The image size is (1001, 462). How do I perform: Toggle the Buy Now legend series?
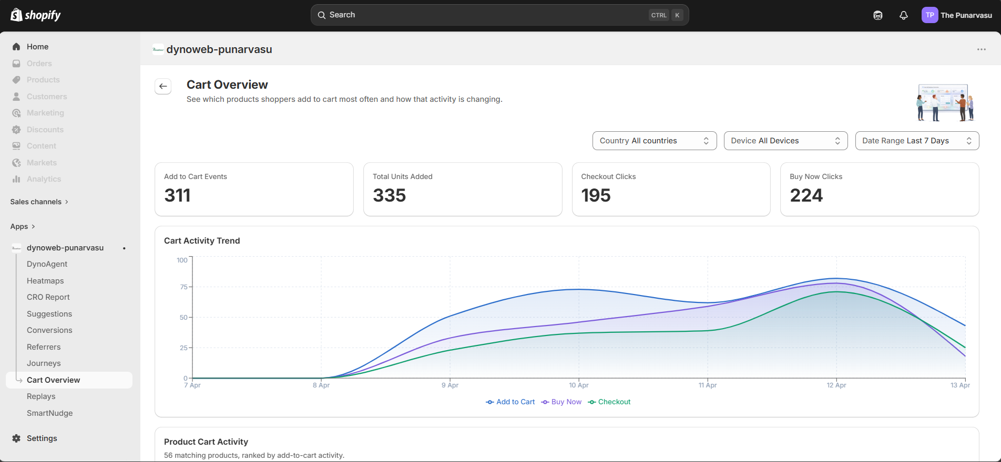tap(561, 402)
